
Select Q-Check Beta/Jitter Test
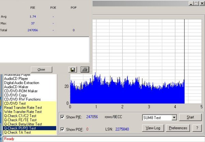[x=29, y=124]
